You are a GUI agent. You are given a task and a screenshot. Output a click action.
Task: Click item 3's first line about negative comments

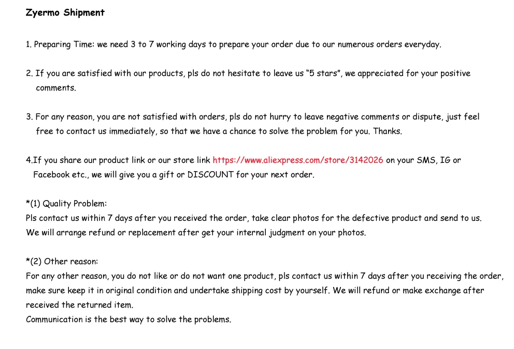coord(253,117)
